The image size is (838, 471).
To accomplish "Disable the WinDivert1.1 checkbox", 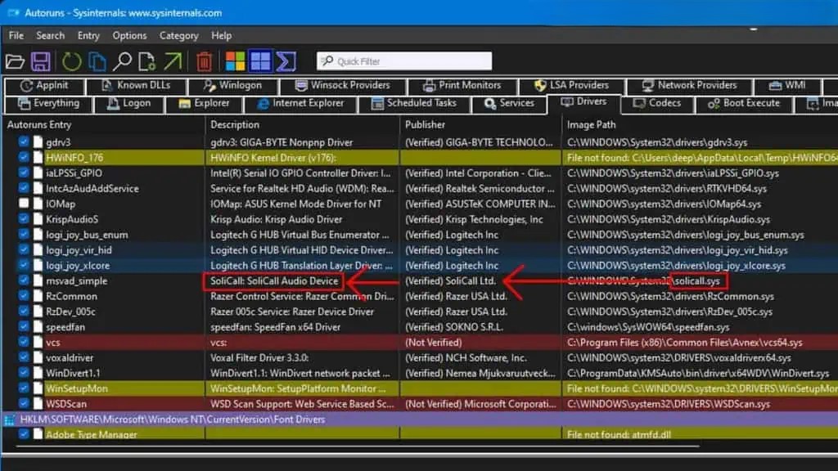I will (x=24, y=373).
